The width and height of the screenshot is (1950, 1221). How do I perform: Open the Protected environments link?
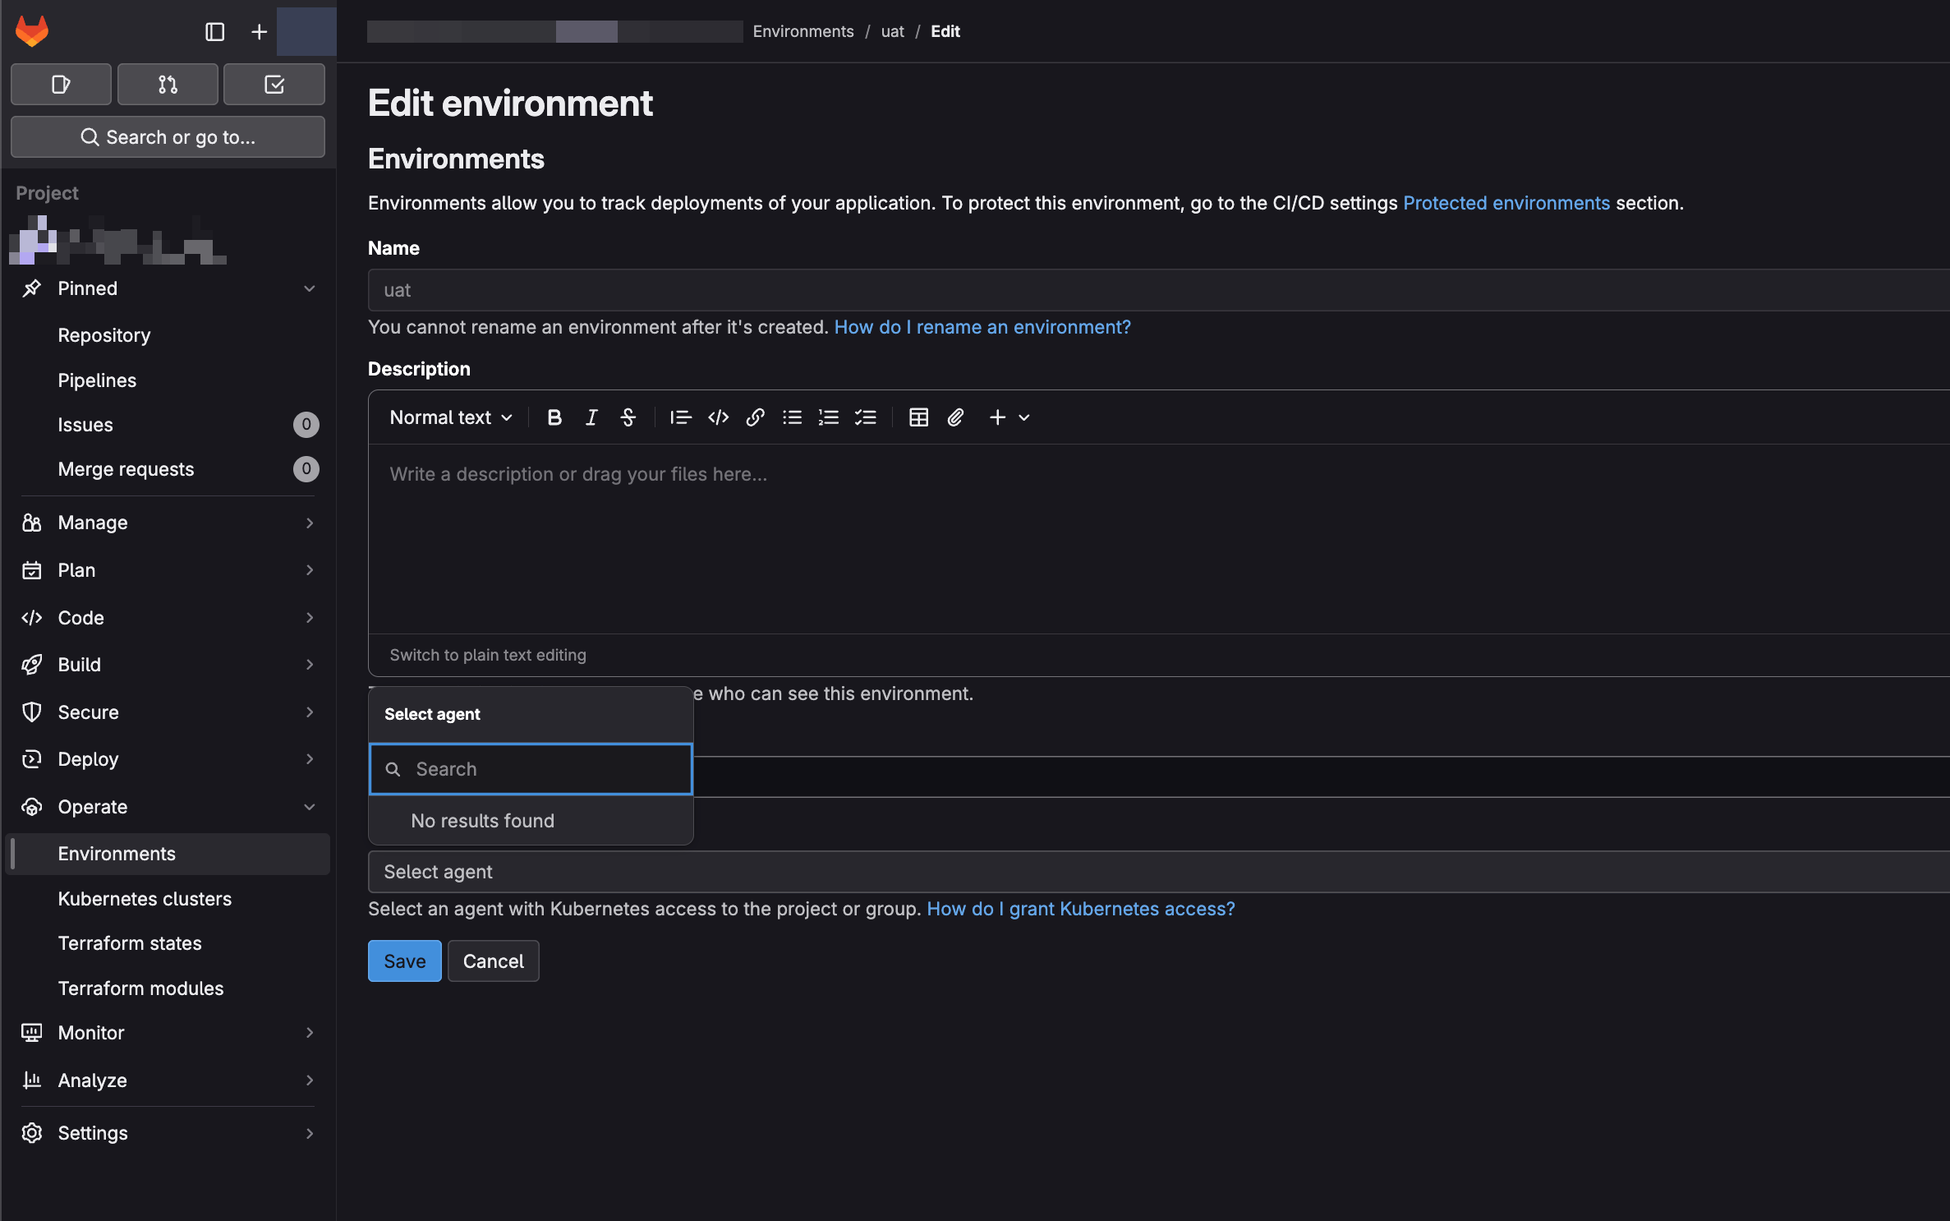click(1506, 203)
